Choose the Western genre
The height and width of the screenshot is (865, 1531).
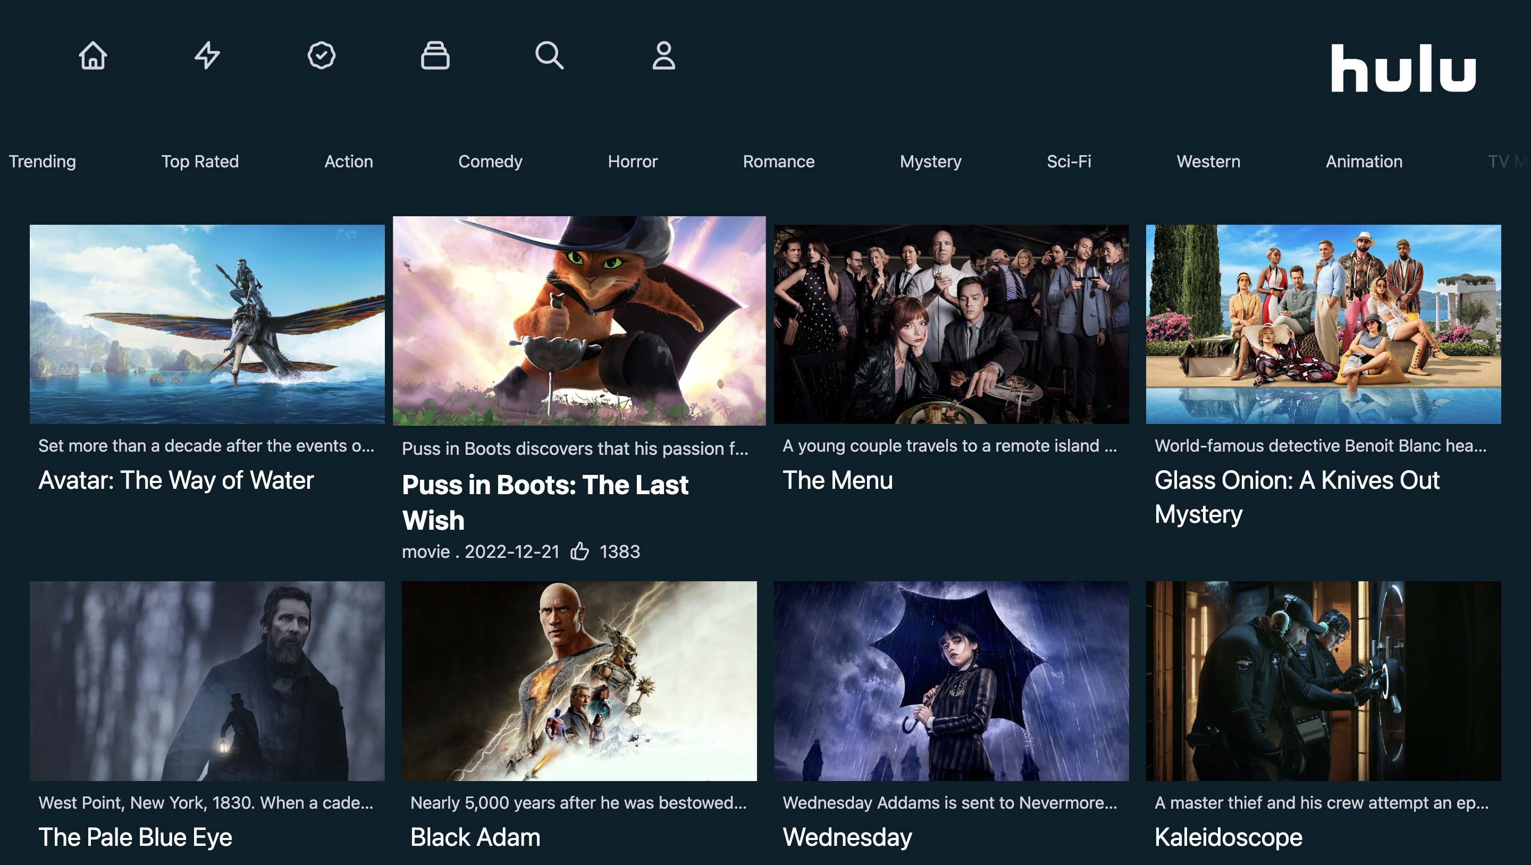(x=1208, y=162)
